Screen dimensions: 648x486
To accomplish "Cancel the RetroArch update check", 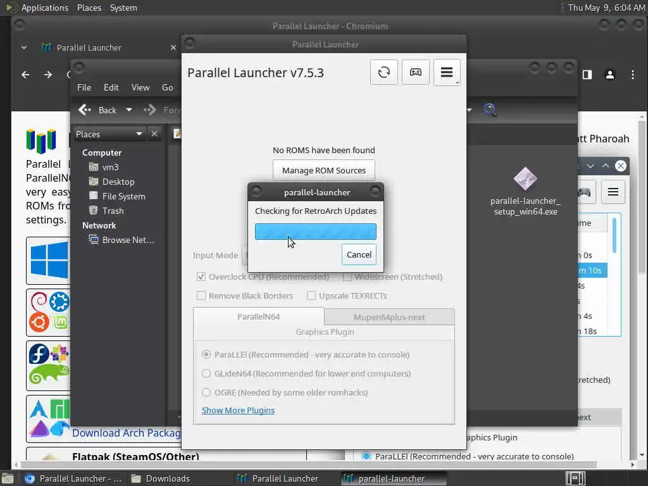I will [359, 254].
